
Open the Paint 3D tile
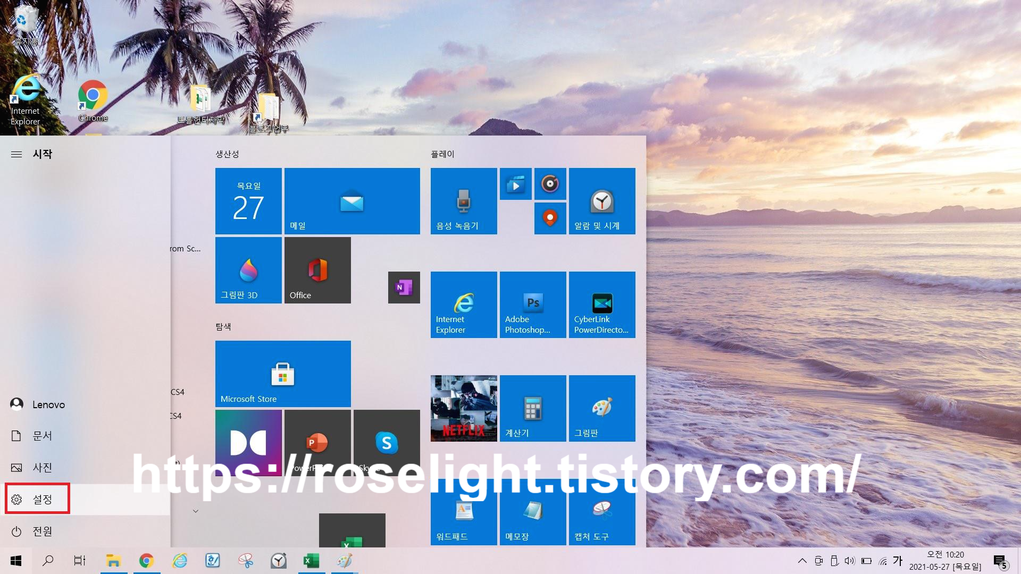(x=248, y=270)
